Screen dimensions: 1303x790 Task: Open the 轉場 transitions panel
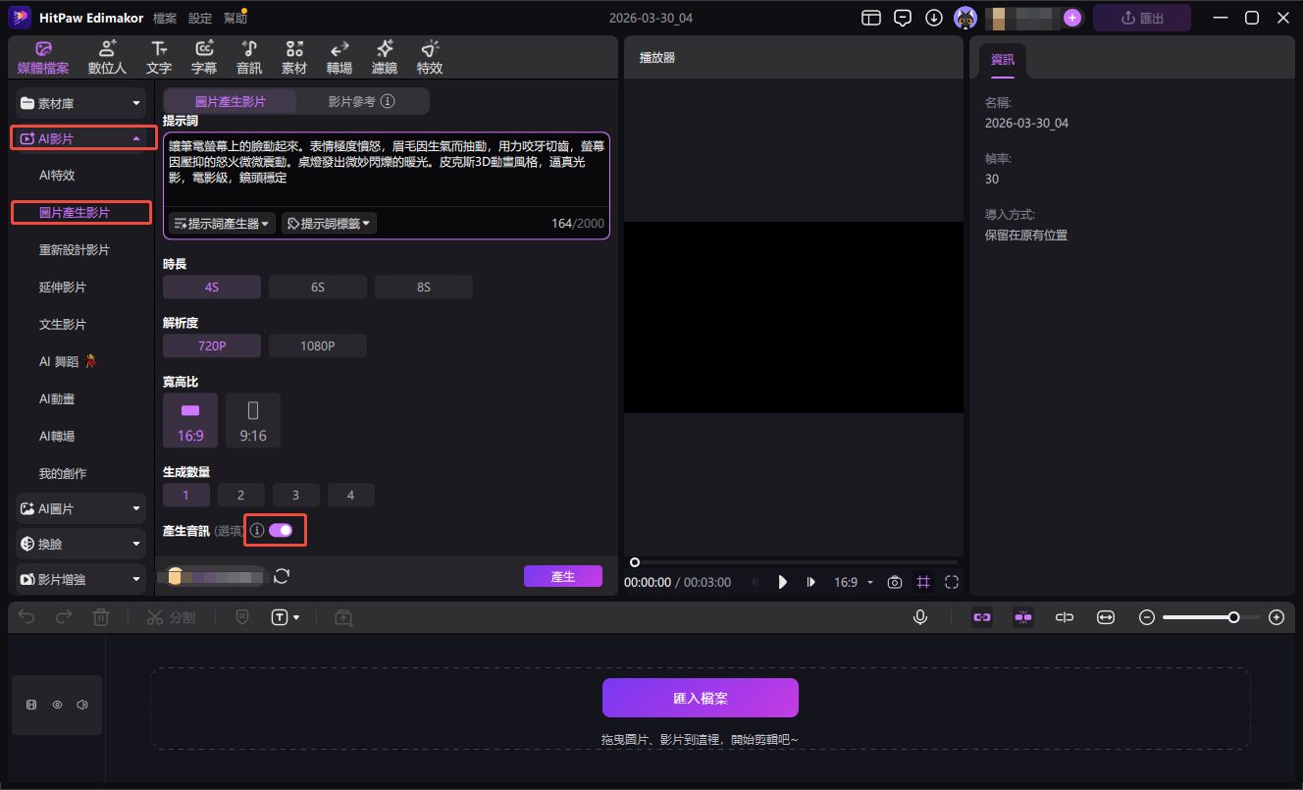tap(339, 56)
